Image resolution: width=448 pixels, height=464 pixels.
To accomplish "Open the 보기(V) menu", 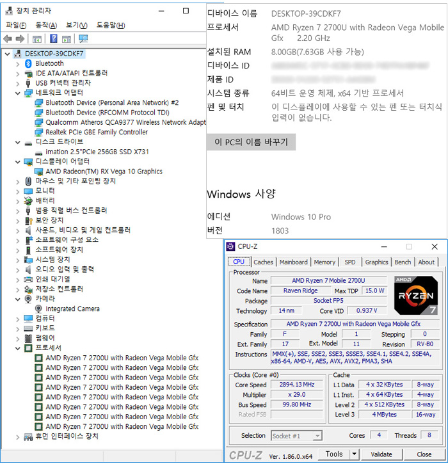I will 77,26.
